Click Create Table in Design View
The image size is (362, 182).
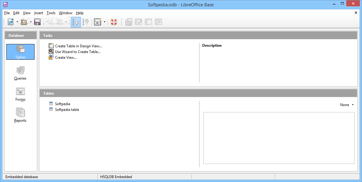75,46
